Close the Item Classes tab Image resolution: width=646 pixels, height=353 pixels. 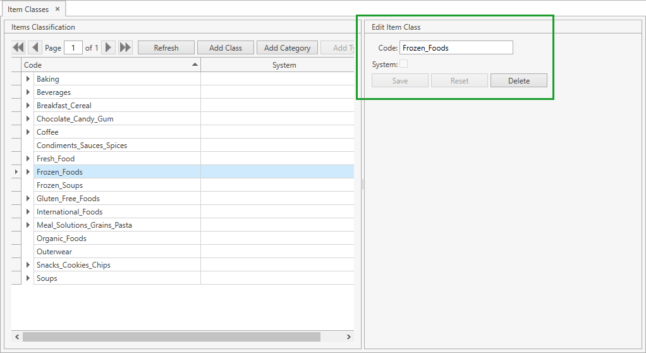58,9
